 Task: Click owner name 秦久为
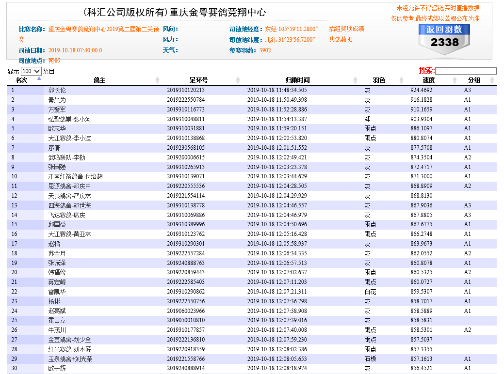pos(57,100)
